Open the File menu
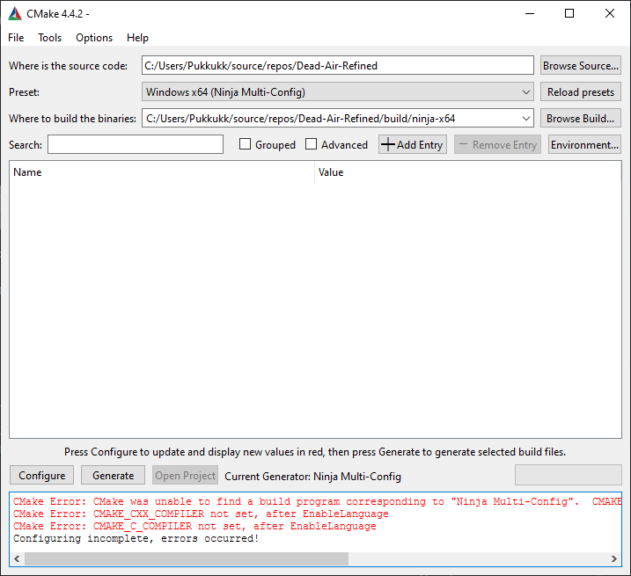Image resolution: width=631 pixels, height=576 pixels. [x=16, y=38]
